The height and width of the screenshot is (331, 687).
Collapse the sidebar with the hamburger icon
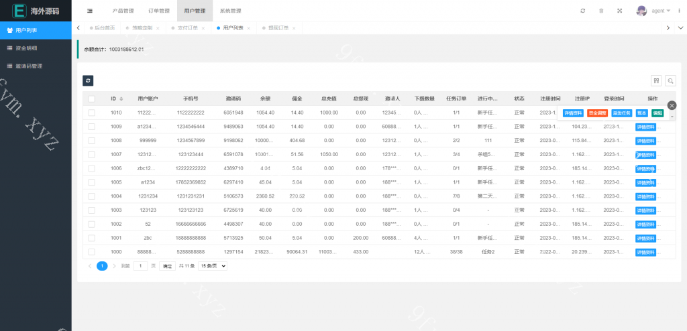tap(90, 11)
